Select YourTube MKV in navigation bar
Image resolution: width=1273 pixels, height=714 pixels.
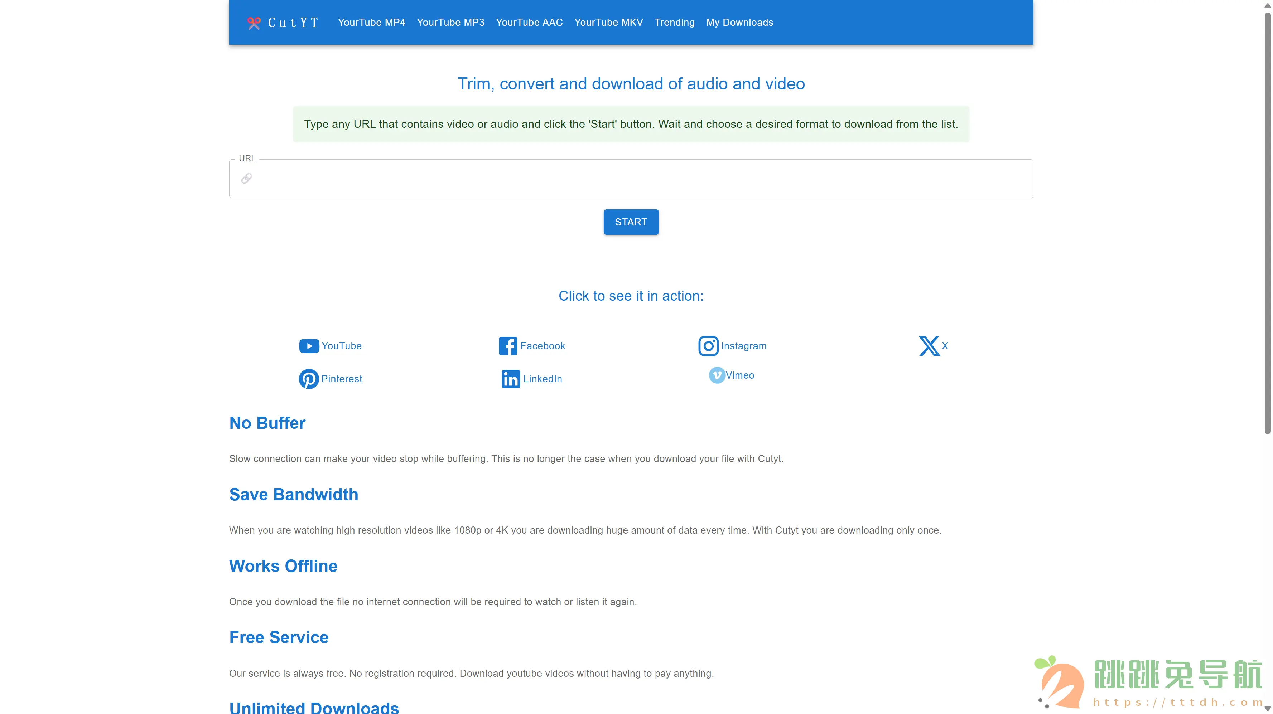tap(608, 23)
